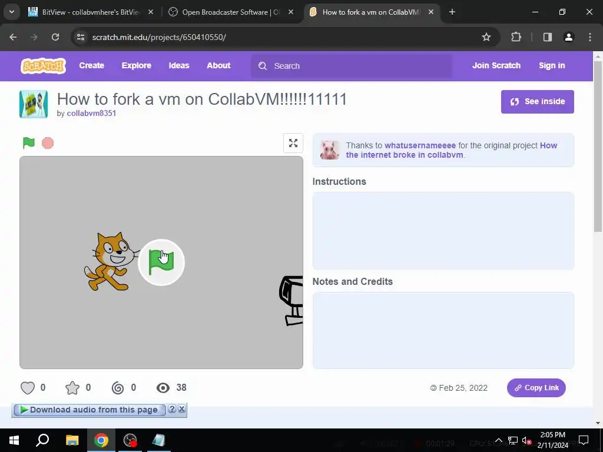Viewport: 603px width, 452px height.
Task: Click the Scratch cat sprite on stage
Action: coord(110,261)
